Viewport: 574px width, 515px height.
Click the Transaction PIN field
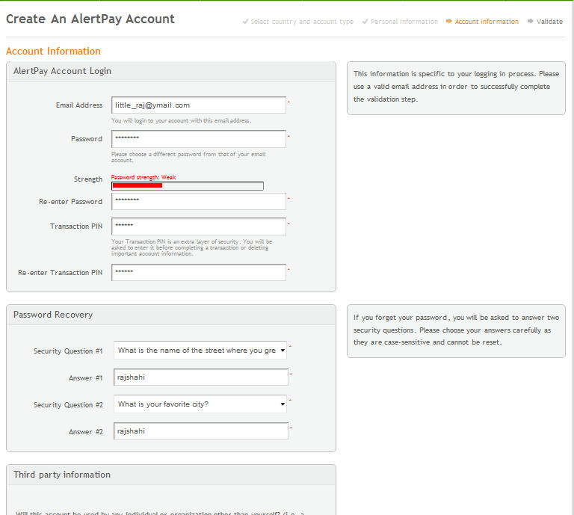(199, 226)
